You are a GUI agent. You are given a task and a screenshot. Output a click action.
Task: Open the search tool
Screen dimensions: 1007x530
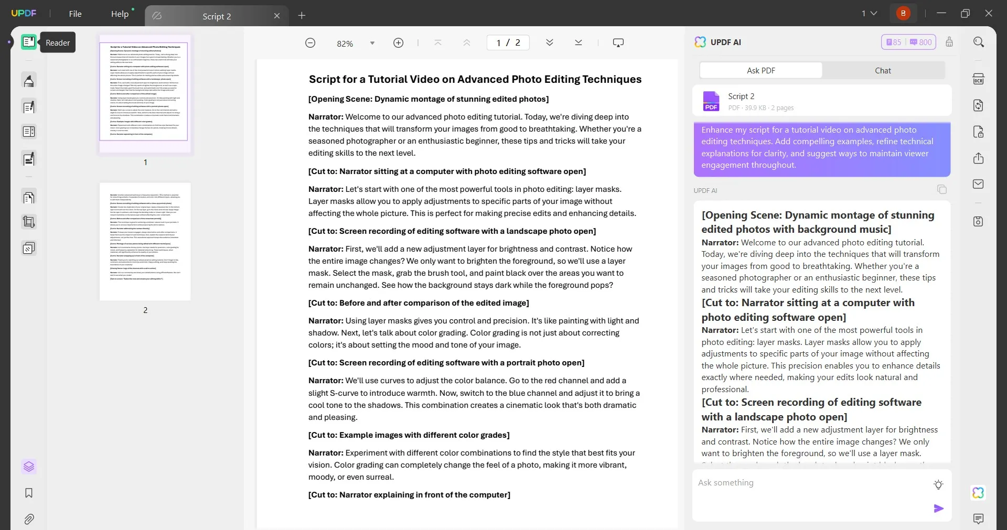[979, 41]
